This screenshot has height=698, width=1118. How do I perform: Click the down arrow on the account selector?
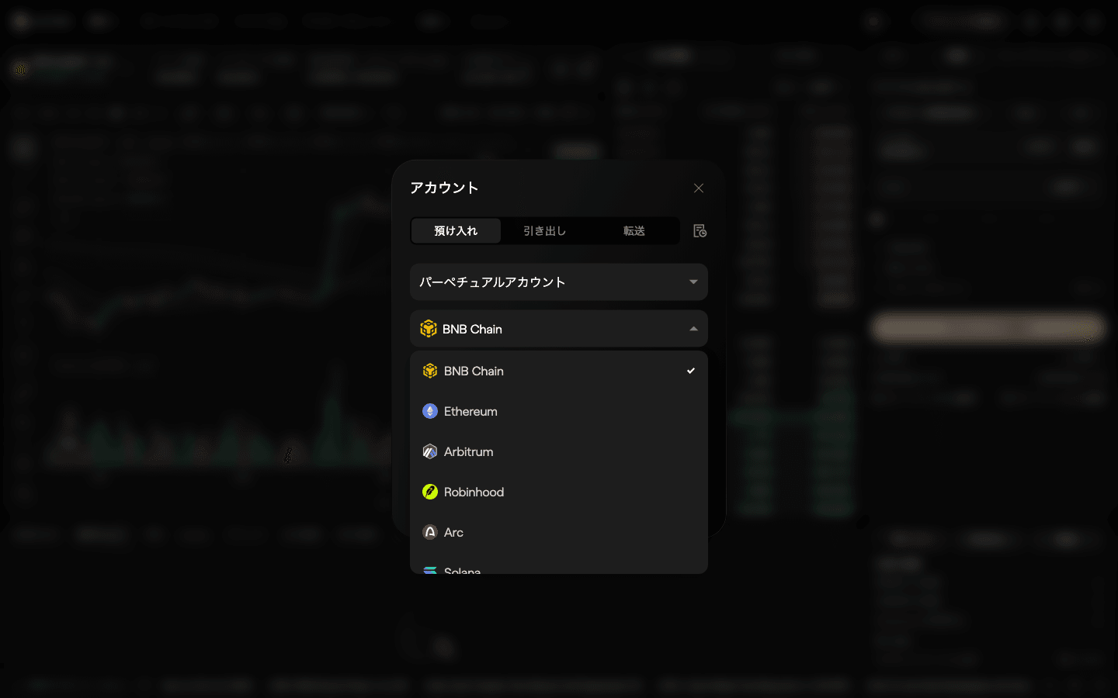[x=693, y=282]
